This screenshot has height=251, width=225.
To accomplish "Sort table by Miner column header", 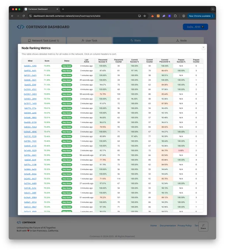I will click(30, 61).
